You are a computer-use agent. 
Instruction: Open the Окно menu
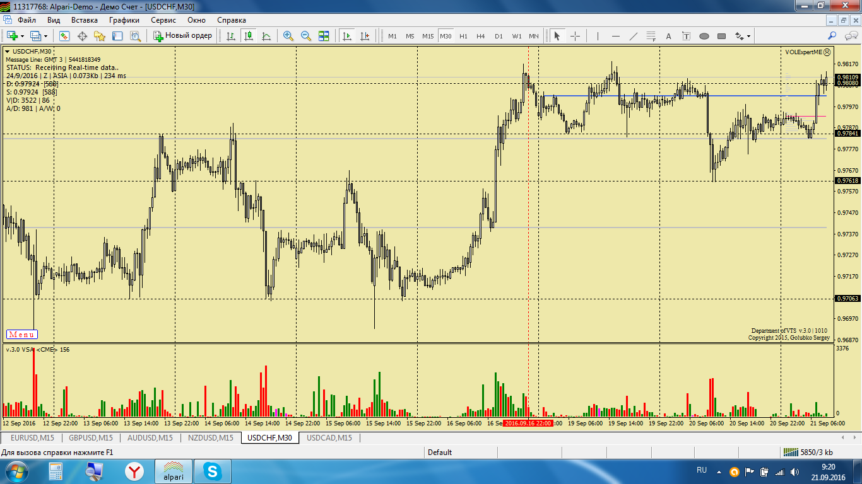[x=196, y=20]
